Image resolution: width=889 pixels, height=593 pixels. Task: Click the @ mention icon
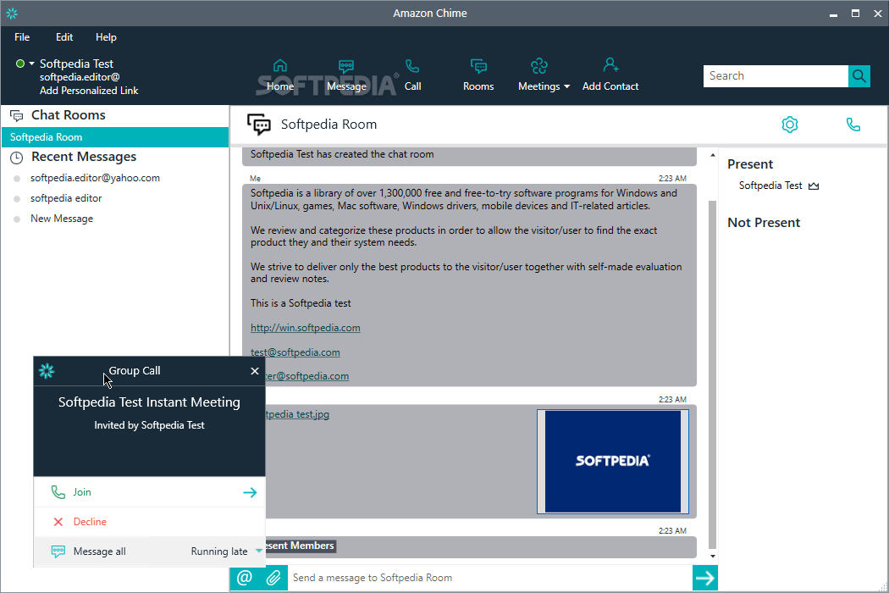coord(245,578)
